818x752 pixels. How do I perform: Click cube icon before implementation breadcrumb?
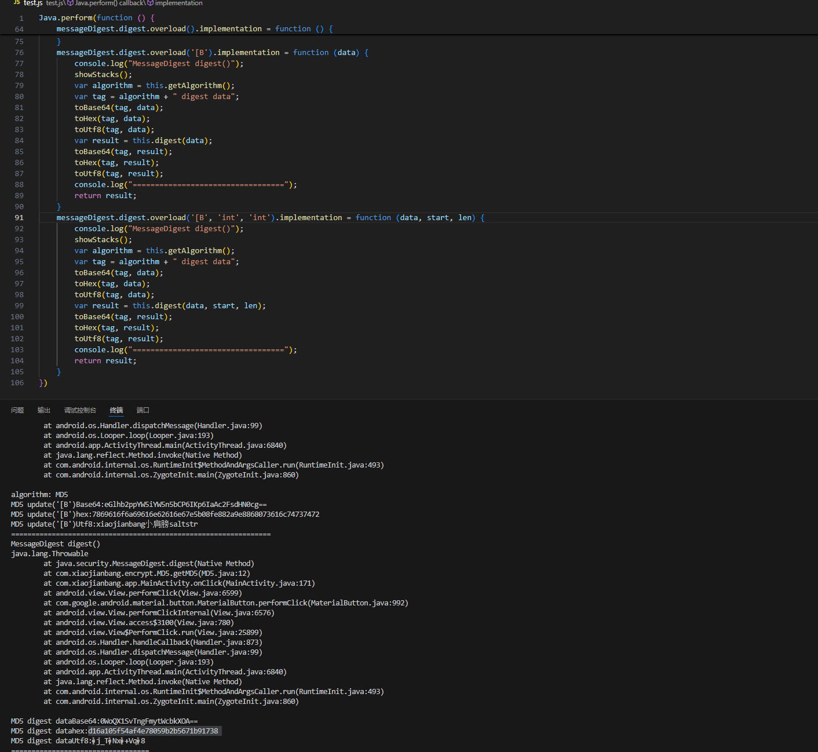(150, 3)
